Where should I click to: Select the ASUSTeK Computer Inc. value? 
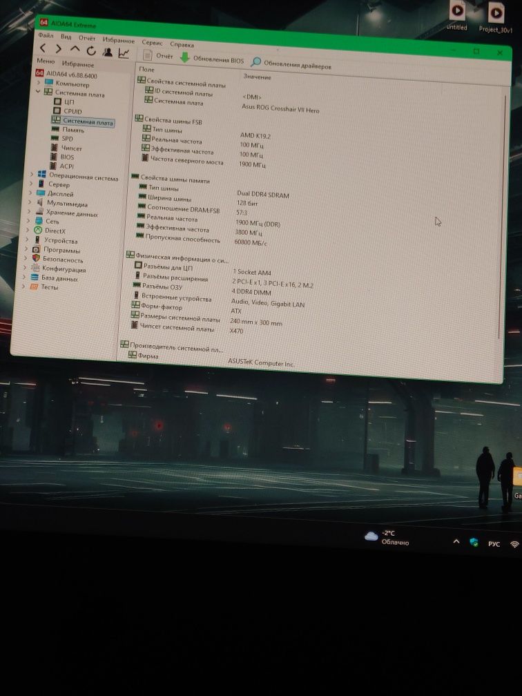tap(261, 362)
